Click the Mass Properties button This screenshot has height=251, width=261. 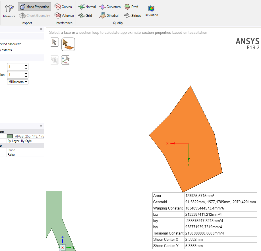point(34,7)
